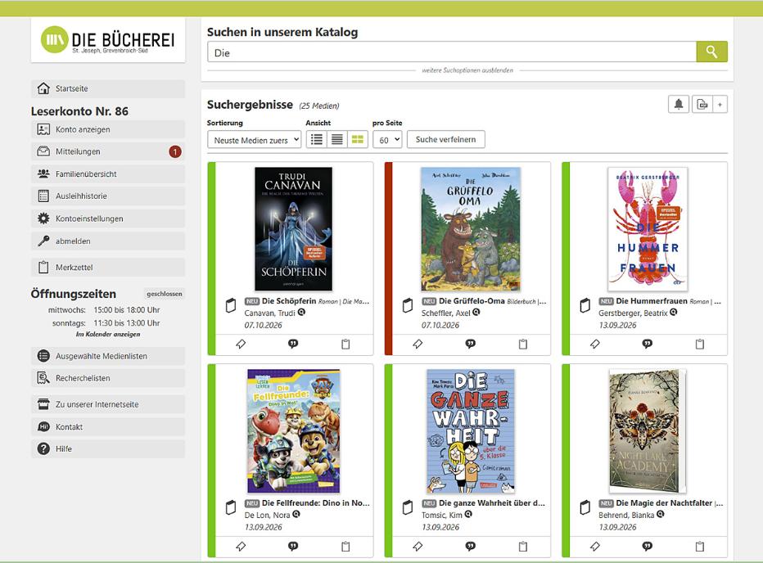Image resolution: width=763 pixels, height=563 pixels.
Task: Open Mitteilungen in sidebar
Action: tap(108, 151)
